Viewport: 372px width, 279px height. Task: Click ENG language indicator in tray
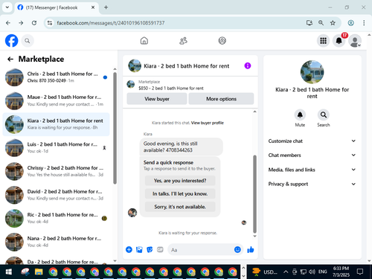(322, 272)
